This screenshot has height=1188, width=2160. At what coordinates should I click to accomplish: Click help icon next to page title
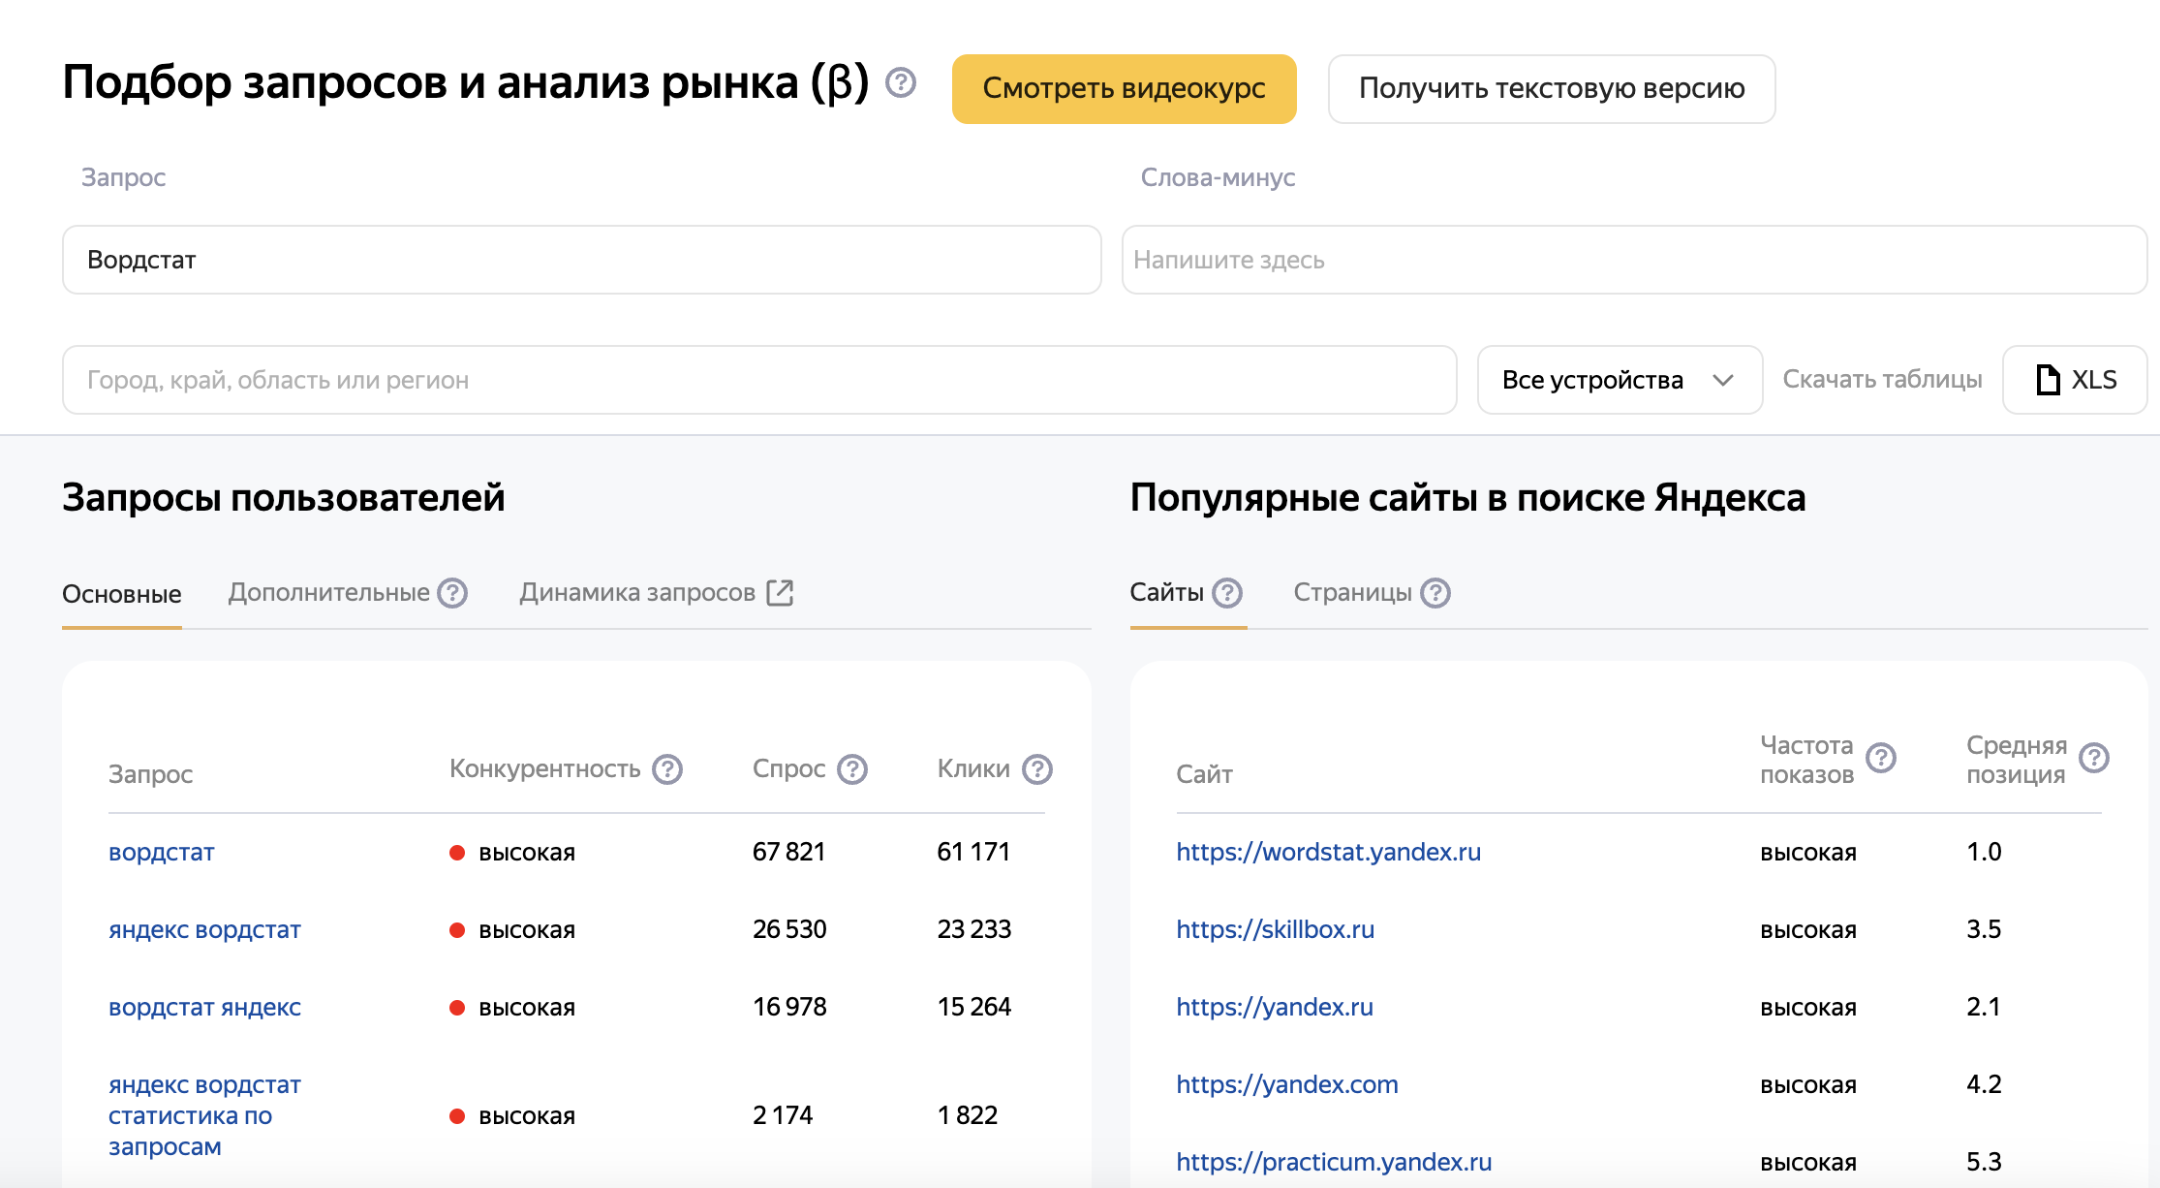901,82
